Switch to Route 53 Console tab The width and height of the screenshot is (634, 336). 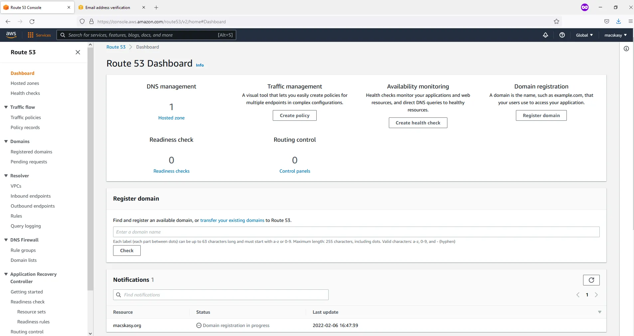coord(37,7)
